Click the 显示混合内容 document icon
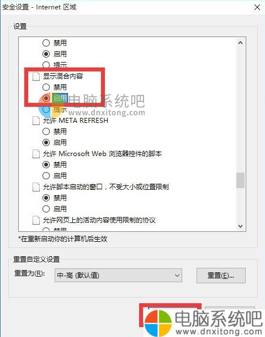Image resolution: width=265 pixels, height=337 pixels. click(36, 76)
